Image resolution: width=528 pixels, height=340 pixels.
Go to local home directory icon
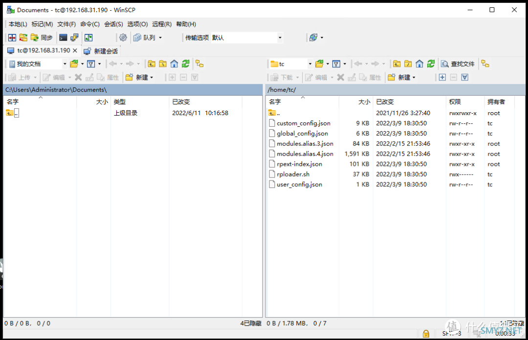174,64
